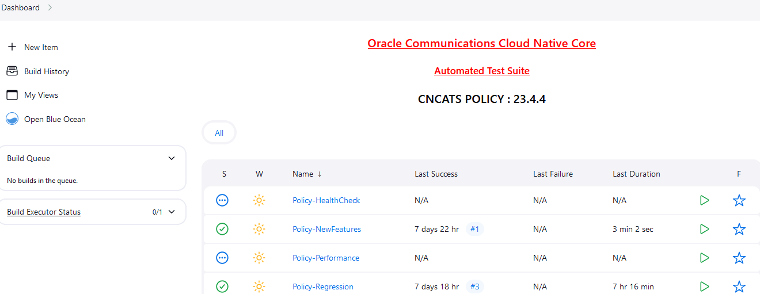Open Build Executor Status link

coord(44,212)
